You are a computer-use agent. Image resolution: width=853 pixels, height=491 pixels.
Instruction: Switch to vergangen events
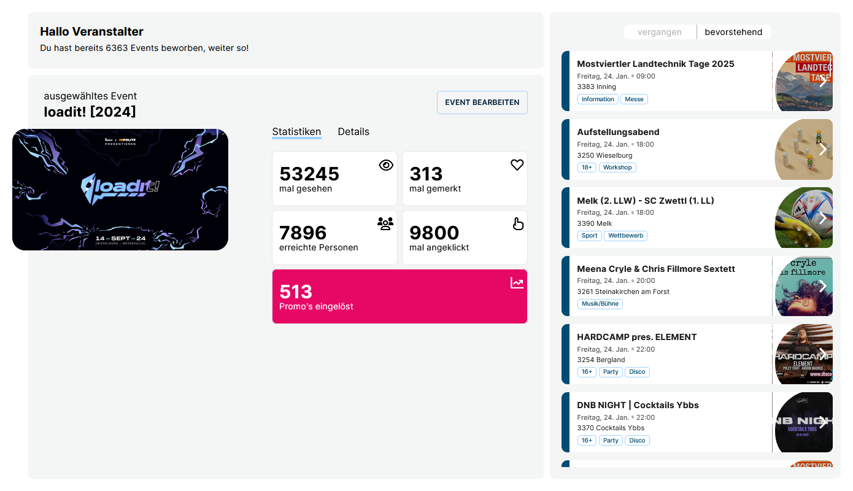click(660, 31)
